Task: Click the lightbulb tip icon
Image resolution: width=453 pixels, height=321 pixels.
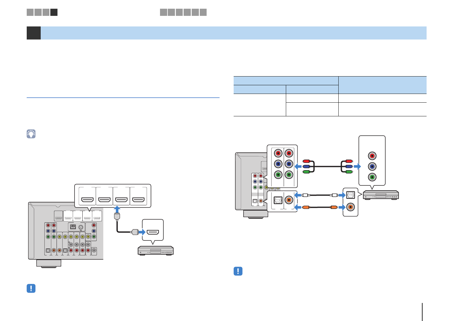Action: (31, 134)
